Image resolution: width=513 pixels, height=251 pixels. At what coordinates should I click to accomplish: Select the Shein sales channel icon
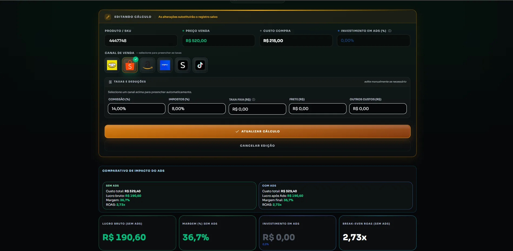(182, 65)
